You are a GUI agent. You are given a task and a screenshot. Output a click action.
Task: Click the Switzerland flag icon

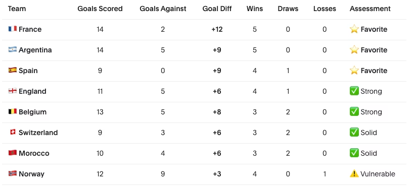[13, 132]
